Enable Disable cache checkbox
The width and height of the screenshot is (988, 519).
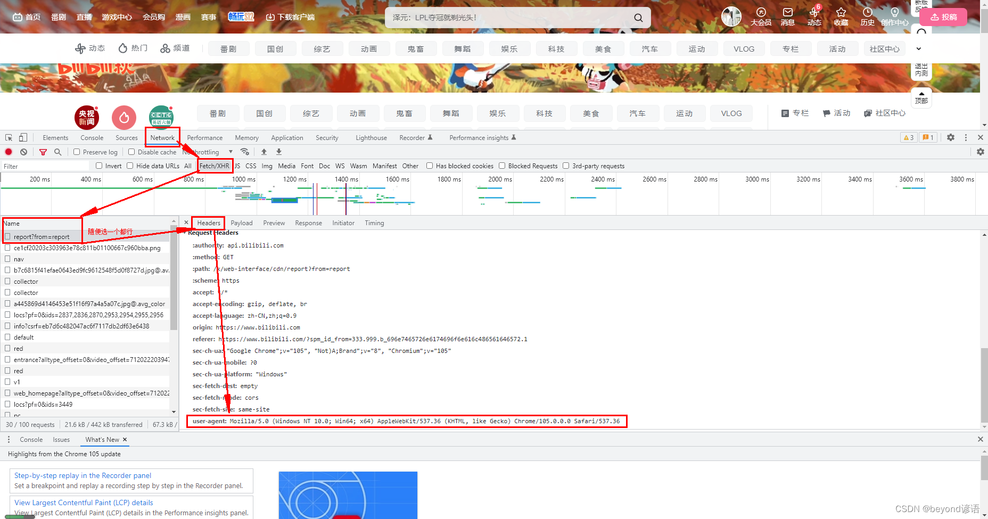(131, 152)
